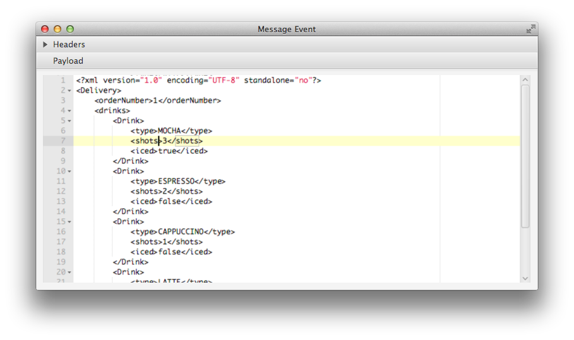Click the shots 1 line
The width and height of the screenshot is (574, 340).
167,242
